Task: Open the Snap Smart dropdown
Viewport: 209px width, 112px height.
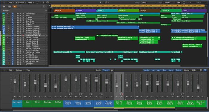Action: (148, 2)
